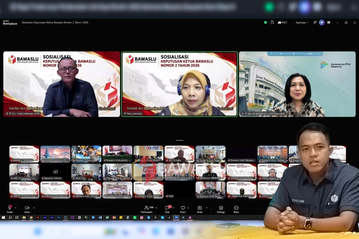Select the Set_Ternate participant tile
The image size is (359, 239).
[179, 154]
